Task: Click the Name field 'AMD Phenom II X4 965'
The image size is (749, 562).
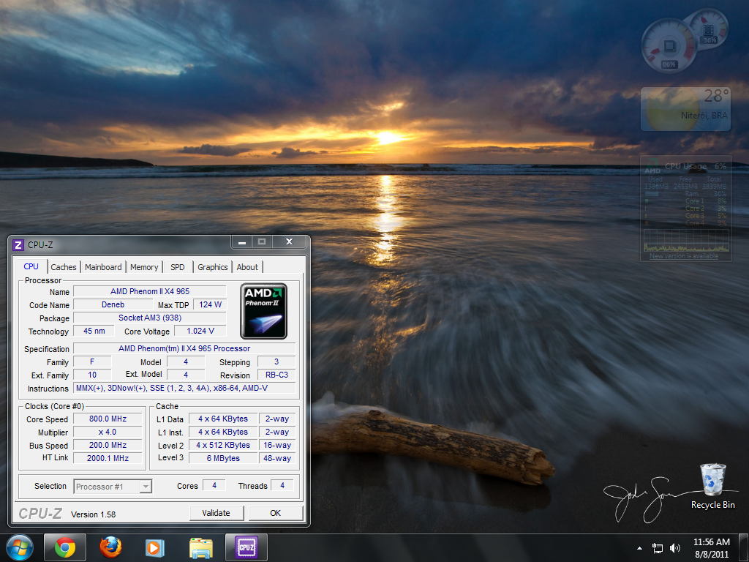Action: click(x=149, y=291)
